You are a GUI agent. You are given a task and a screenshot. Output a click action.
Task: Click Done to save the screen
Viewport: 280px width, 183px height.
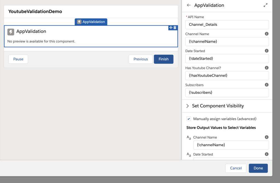tap(258, 168)
